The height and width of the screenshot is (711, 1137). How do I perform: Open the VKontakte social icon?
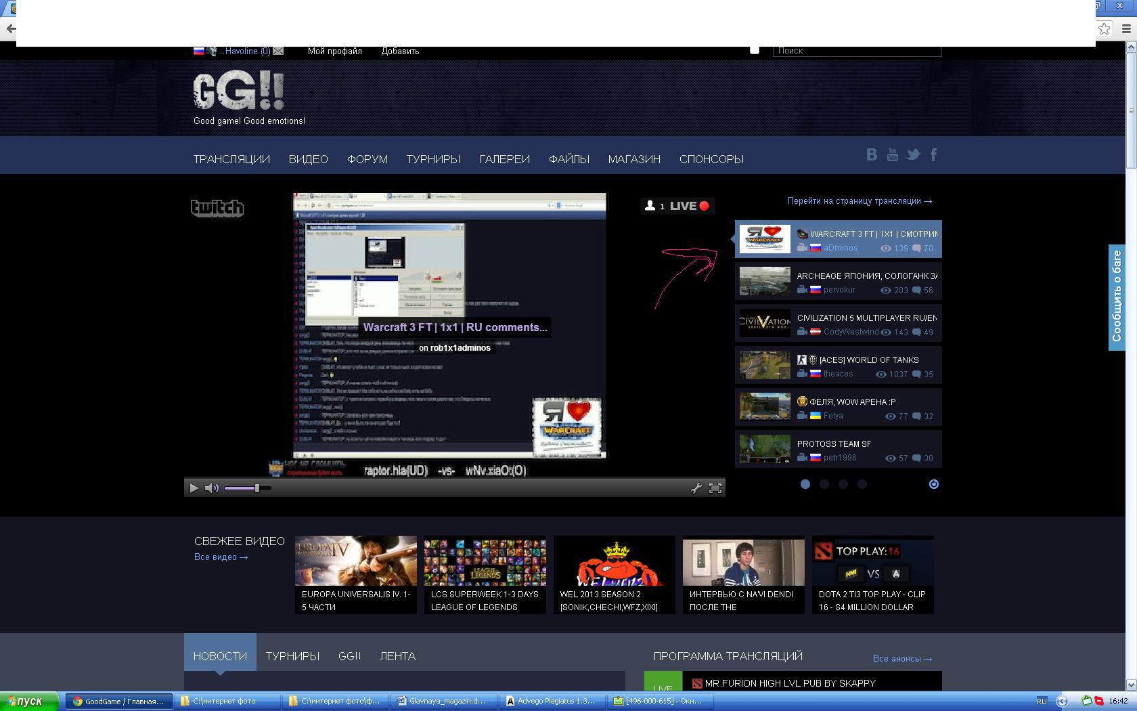coord(872,155)
